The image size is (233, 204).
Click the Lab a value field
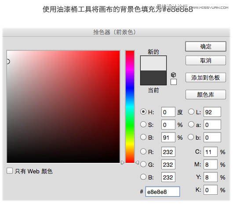(212, 125)
